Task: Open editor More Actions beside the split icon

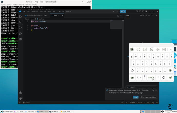Action: pos(121,16)
